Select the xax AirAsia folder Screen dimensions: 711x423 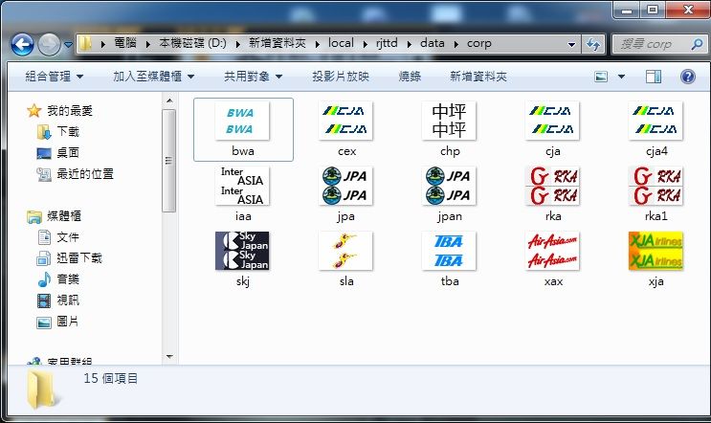pos(553,251)
